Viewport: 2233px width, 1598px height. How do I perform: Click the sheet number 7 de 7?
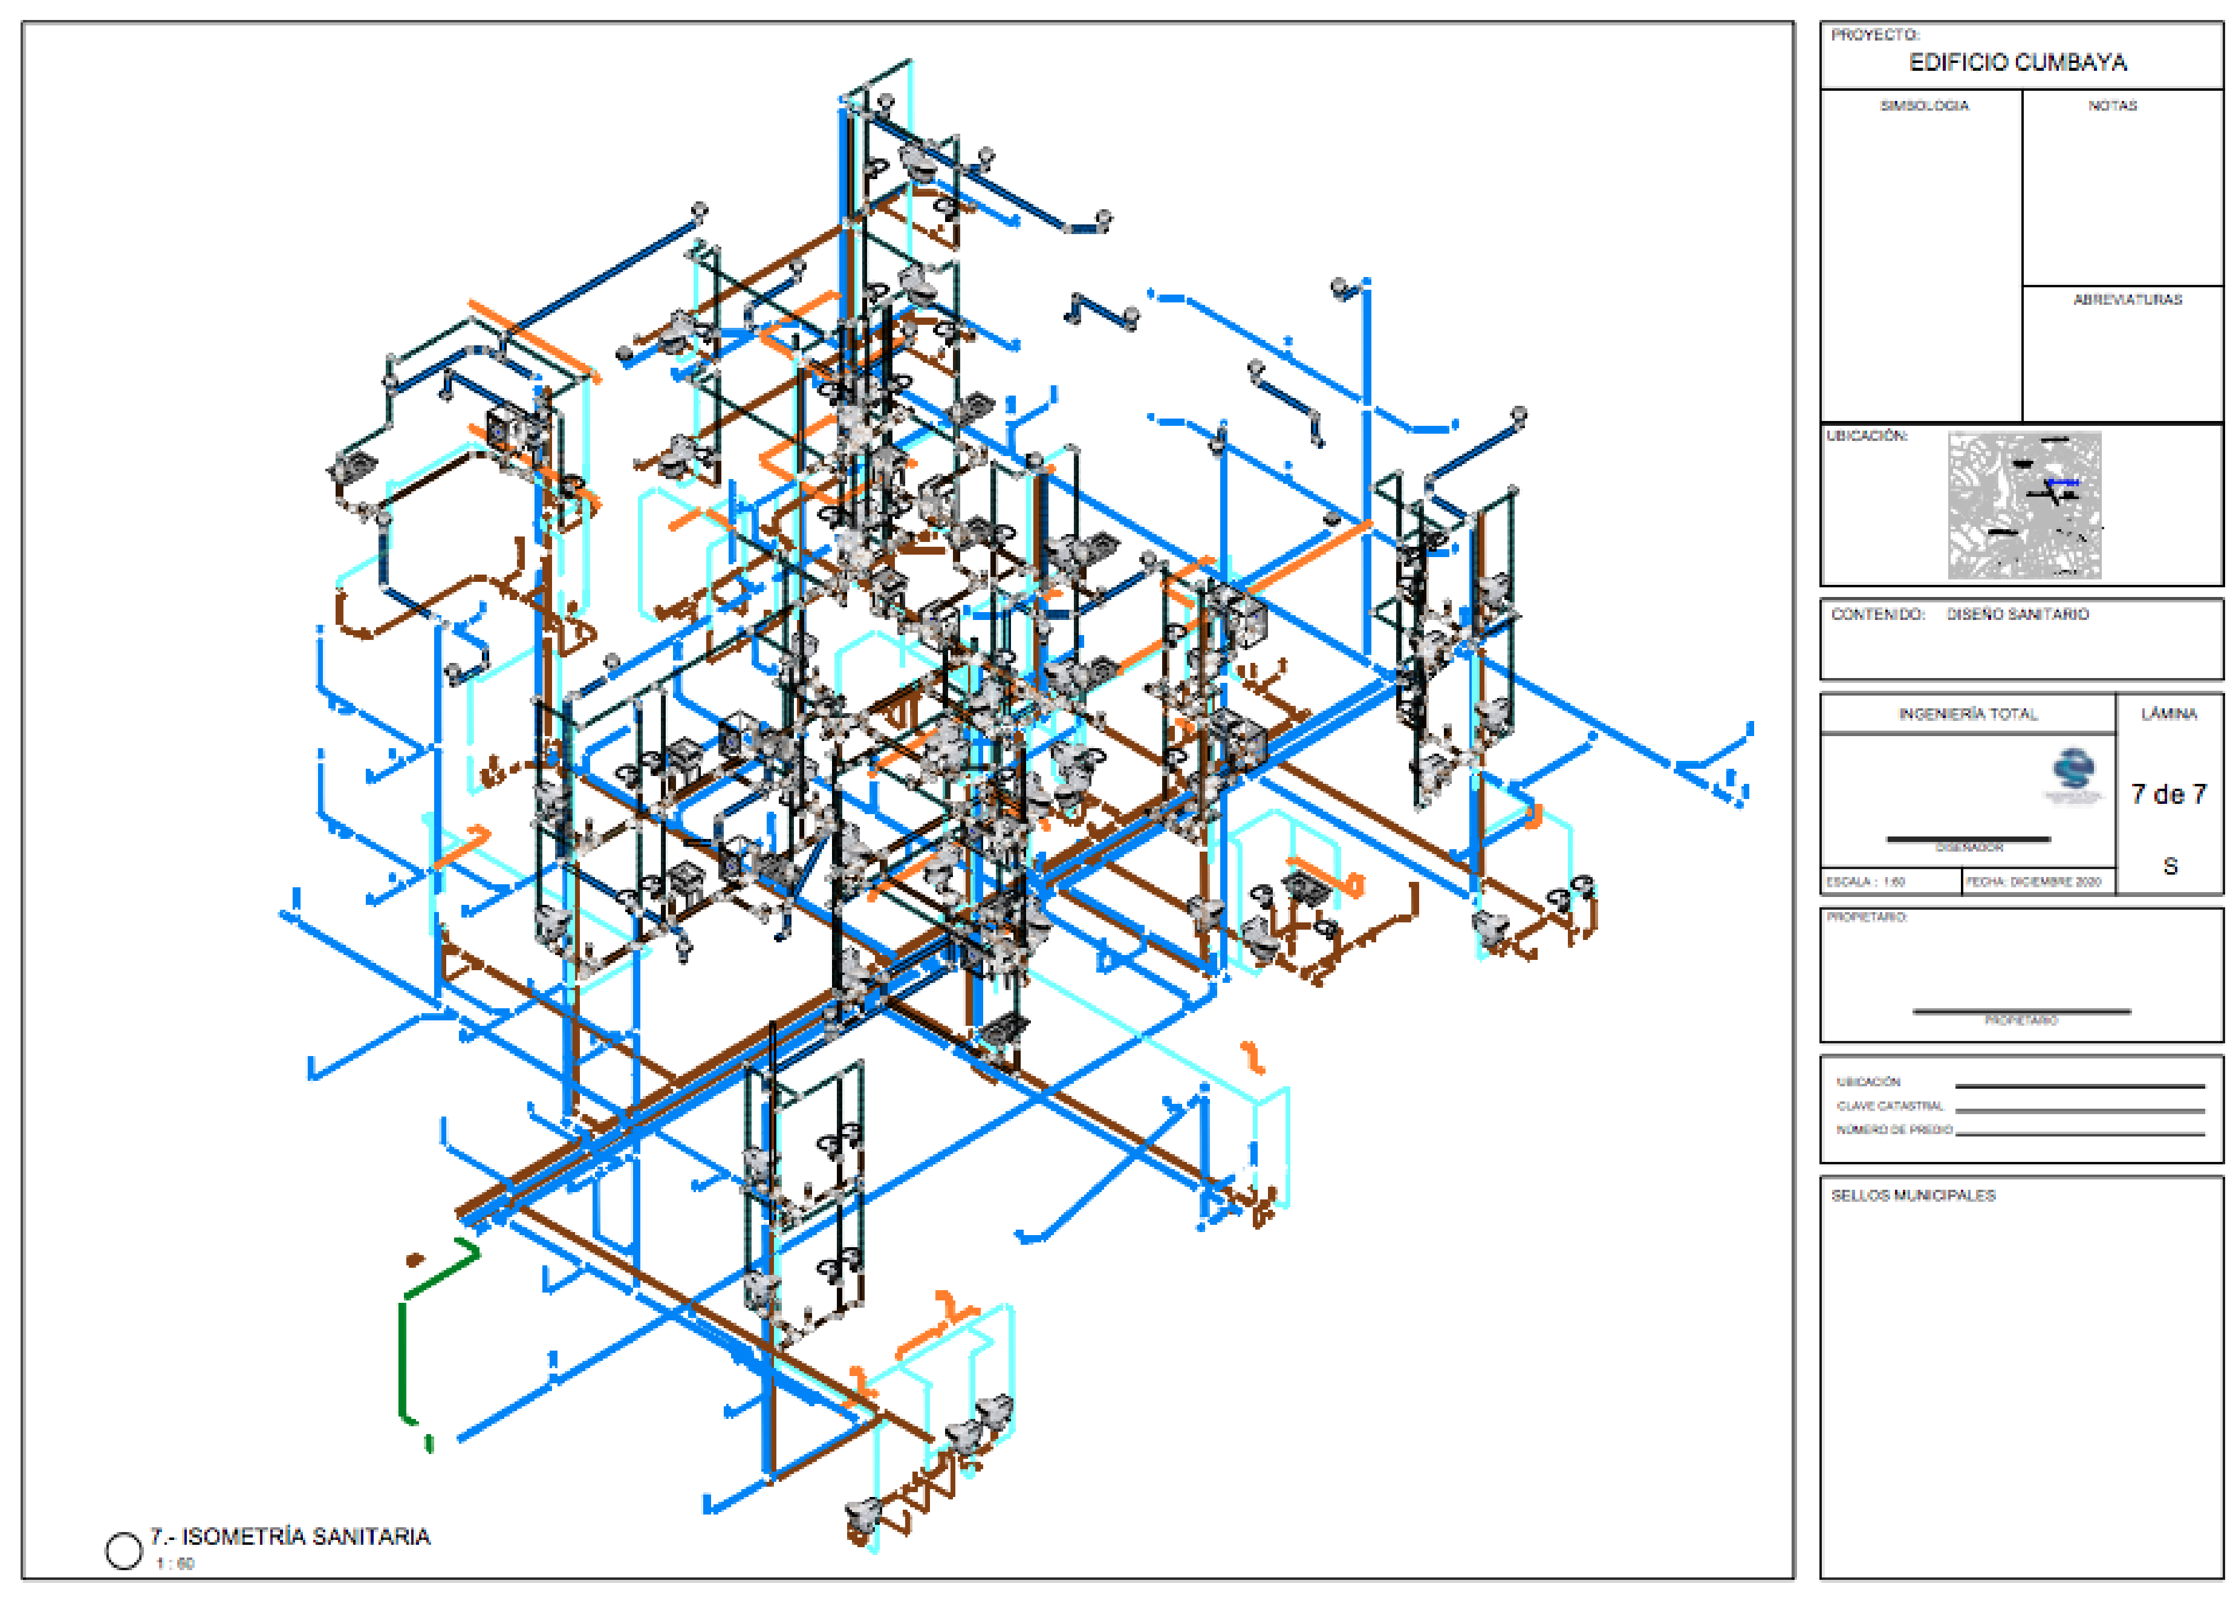coord(2168,794)
